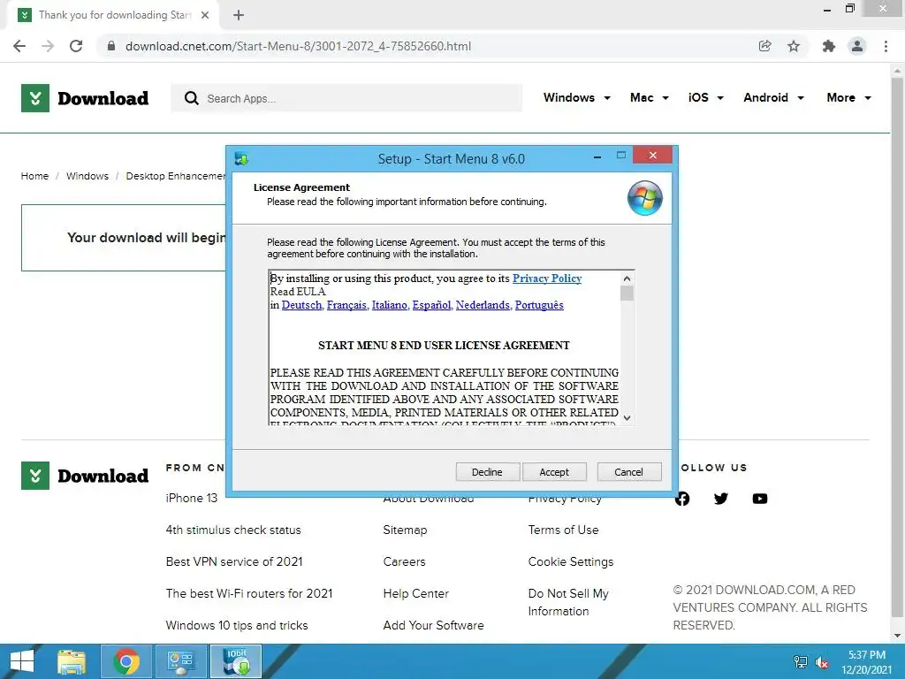905x679 pixels.
Task: Close the 'Thank you for downloading' tab
Action: pos(205,15)
